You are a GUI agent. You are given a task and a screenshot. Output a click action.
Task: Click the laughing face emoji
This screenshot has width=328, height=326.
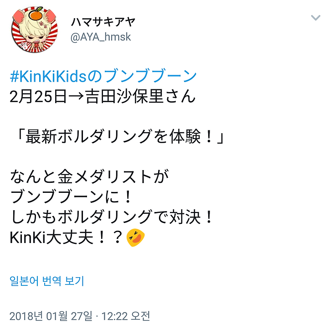point(136,238)
